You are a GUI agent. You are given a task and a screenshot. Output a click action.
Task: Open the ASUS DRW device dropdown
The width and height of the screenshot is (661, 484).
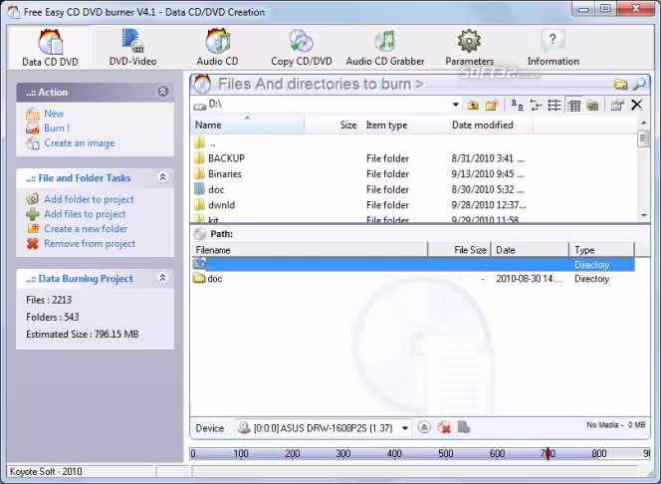(x=405, y=428)
